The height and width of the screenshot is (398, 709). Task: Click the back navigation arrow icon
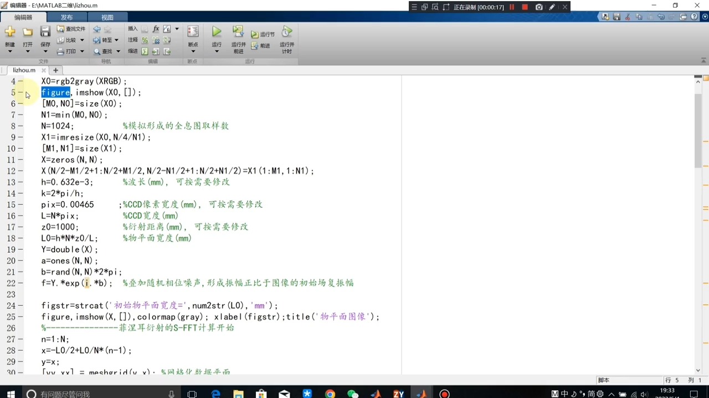pos(97,29)
